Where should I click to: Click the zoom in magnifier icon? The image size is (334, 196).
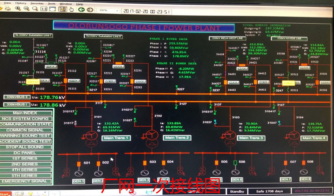coord(18,8)
